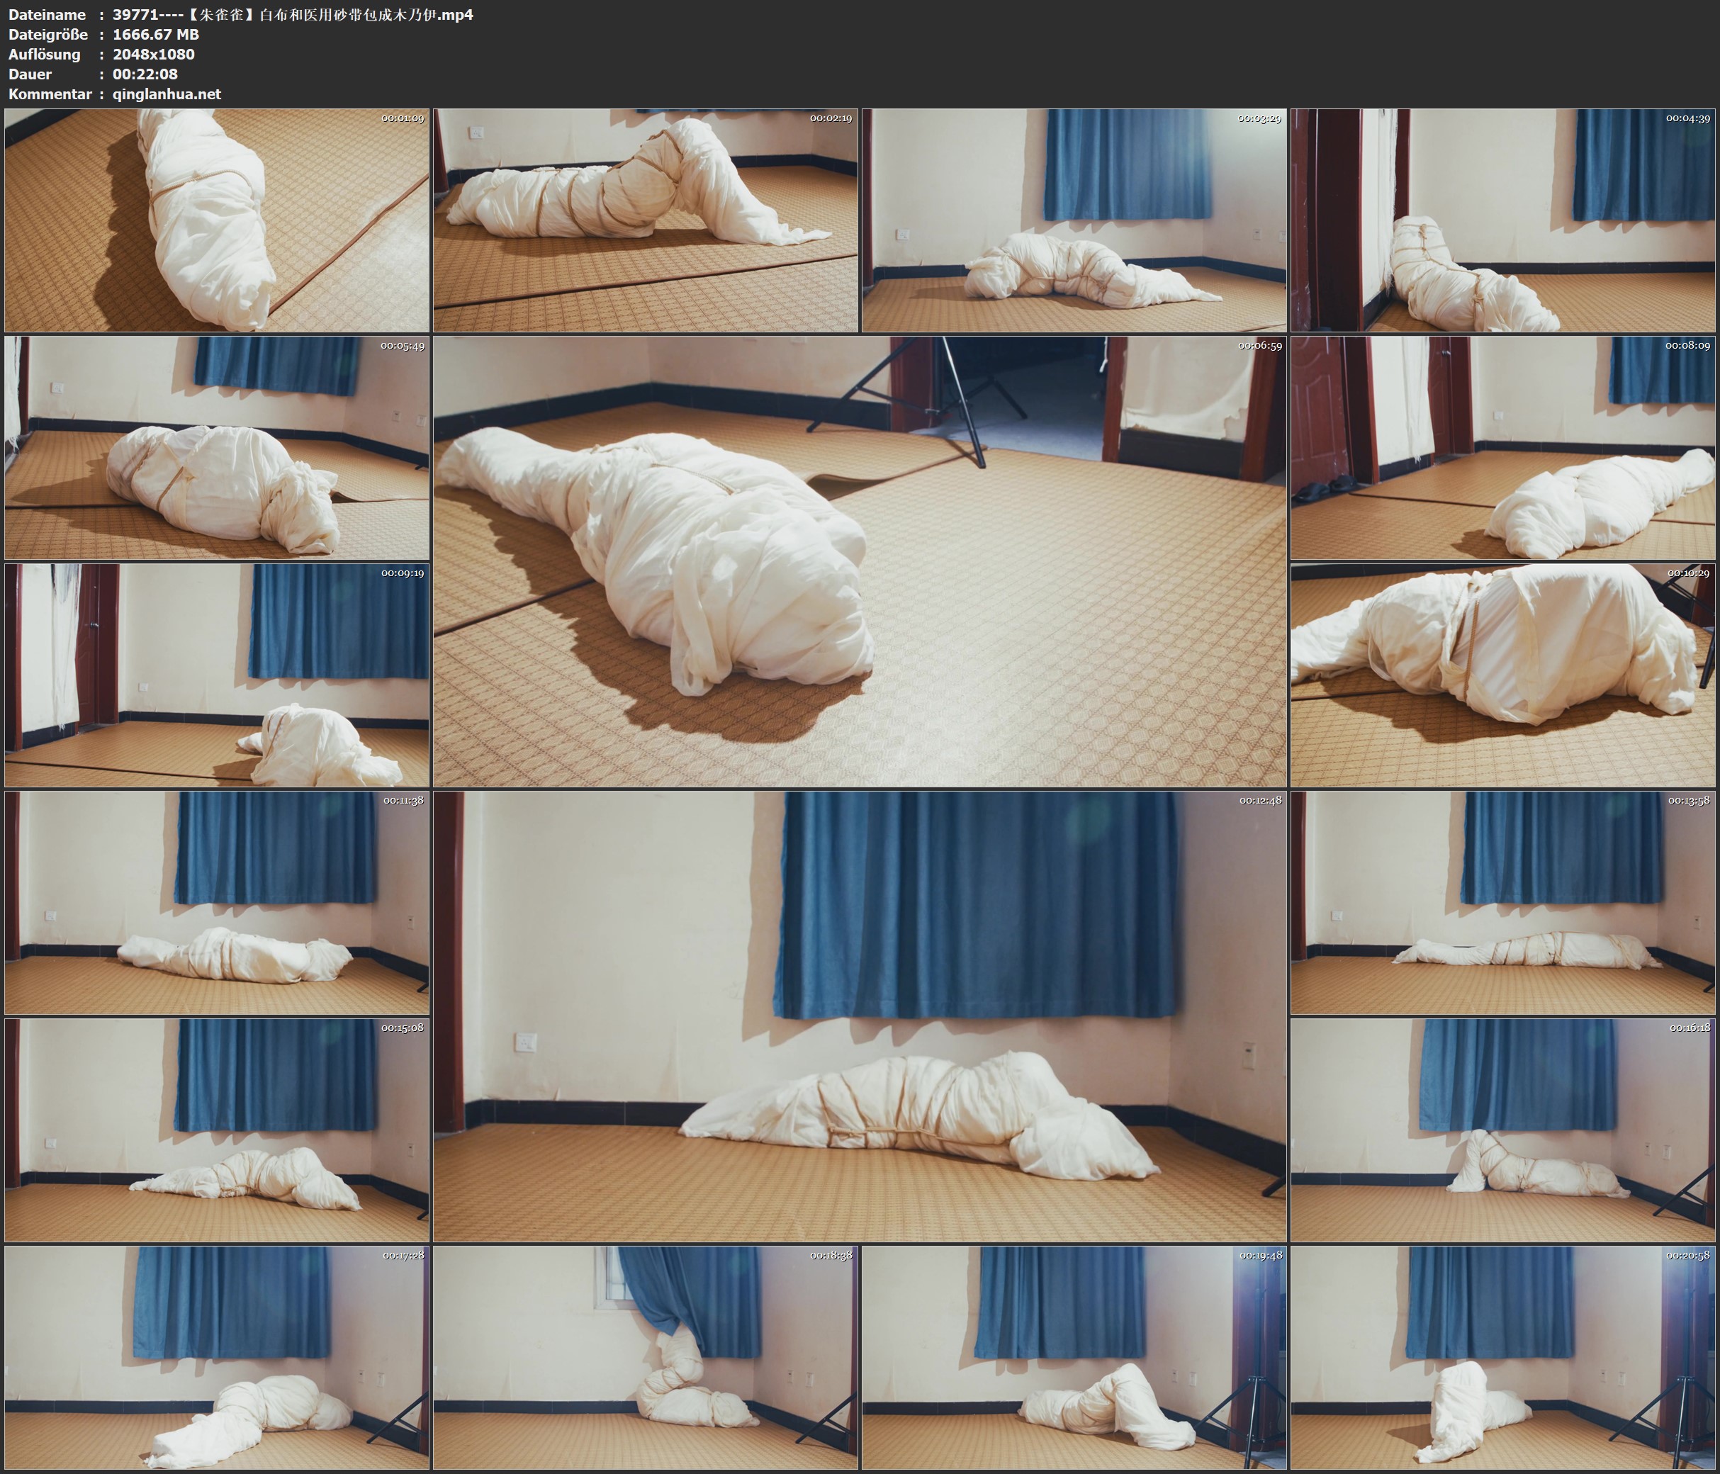The image size is (1720, 1474).
Task: Open the 00:17:28 preview frame
Action: 217,1358
